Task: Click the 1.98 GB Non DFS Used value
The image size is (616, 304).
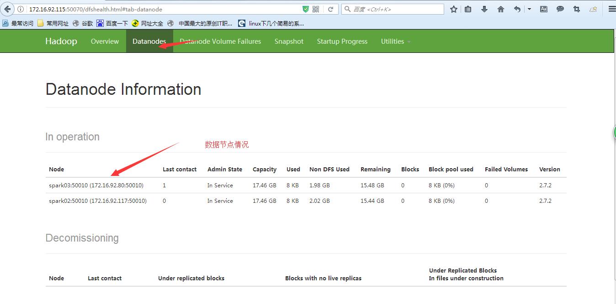Action: point(319,185)
